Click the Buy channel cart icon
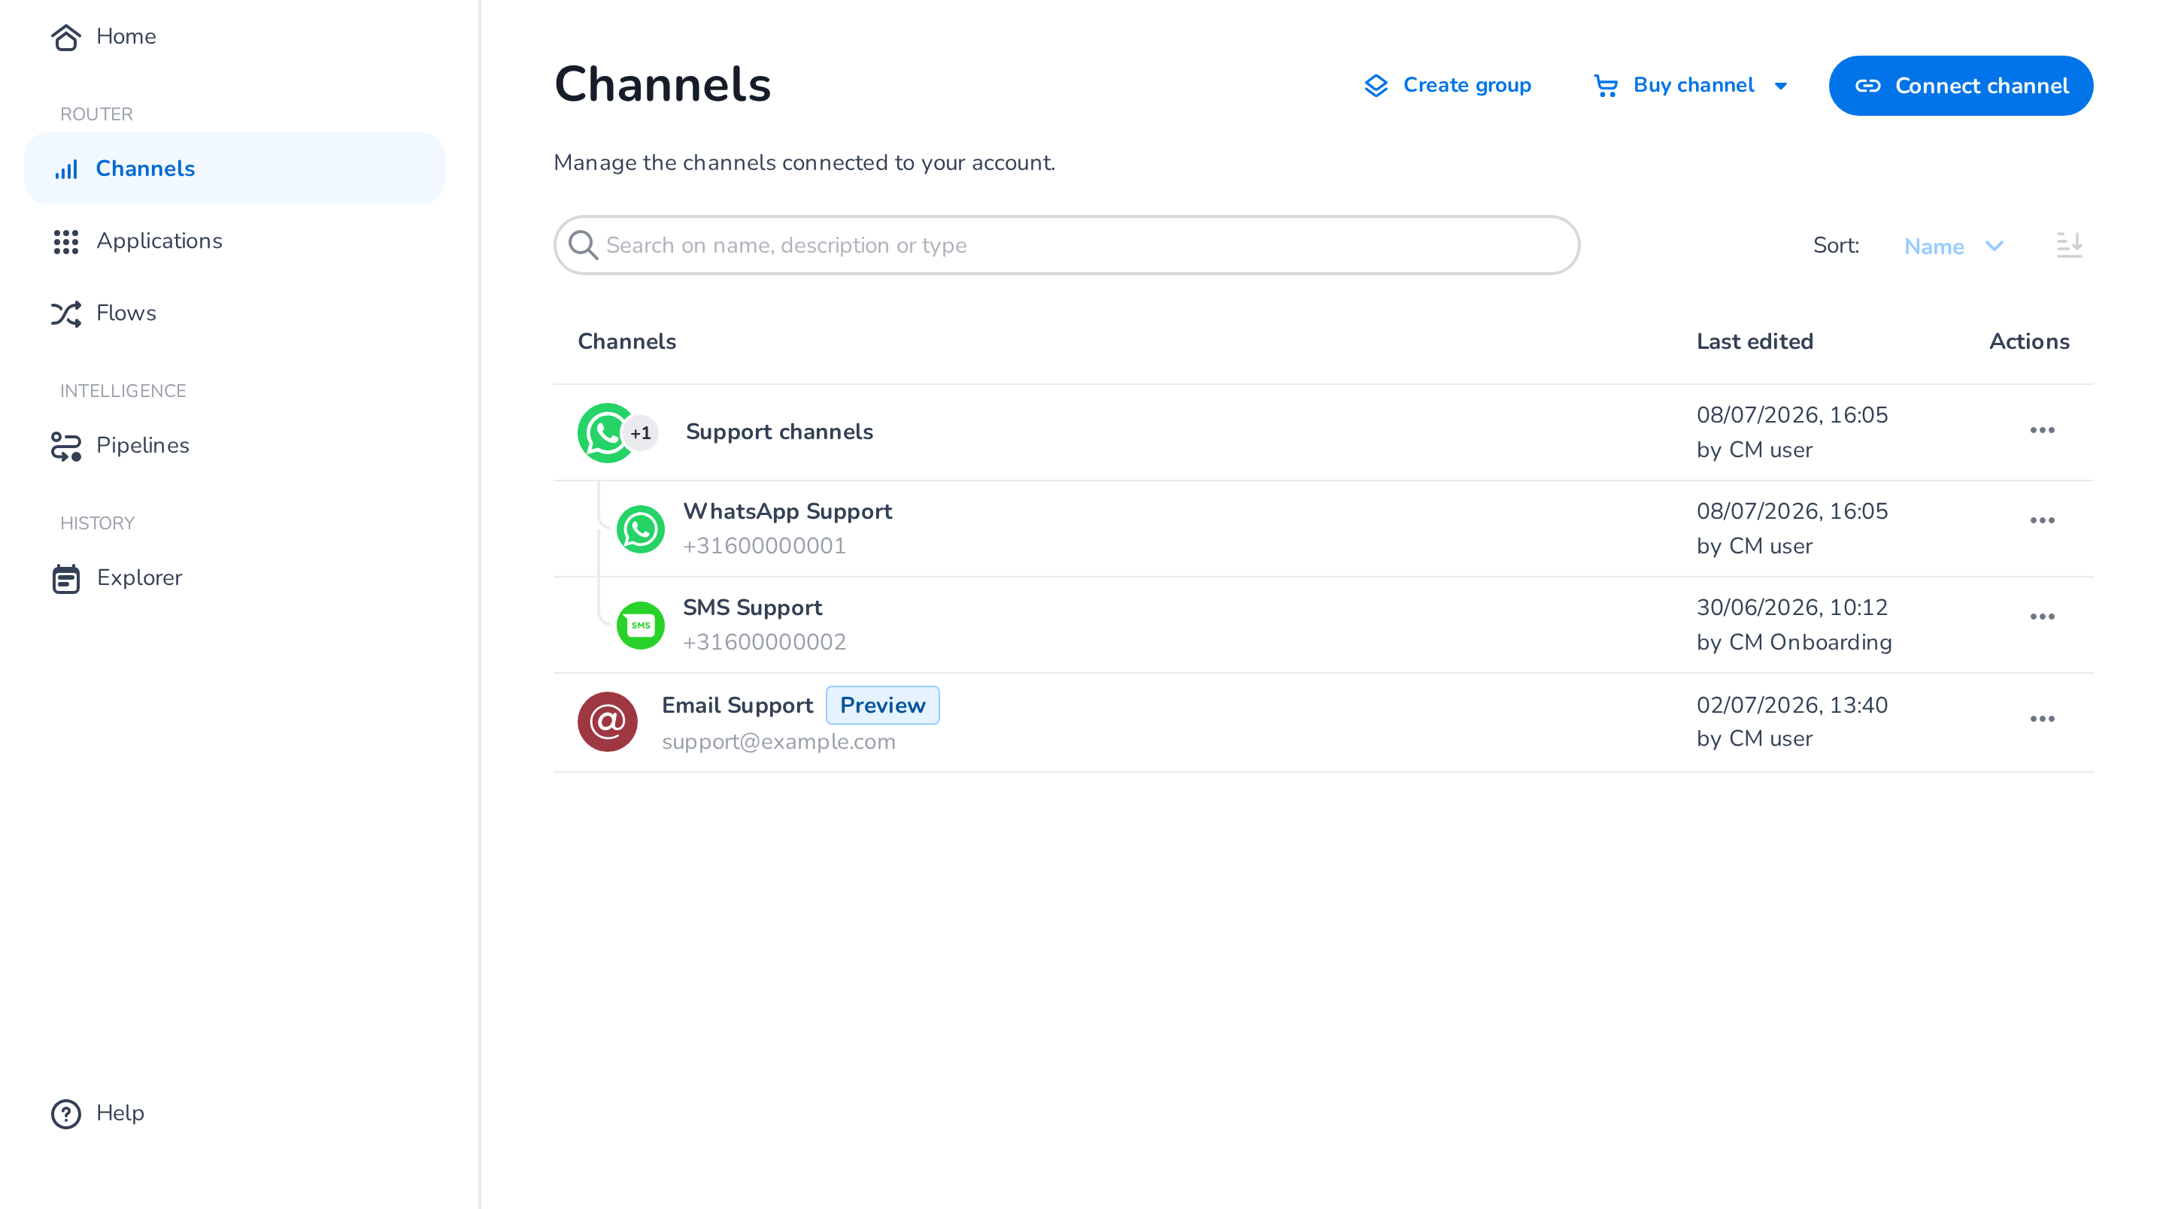 click(1606, 86)
